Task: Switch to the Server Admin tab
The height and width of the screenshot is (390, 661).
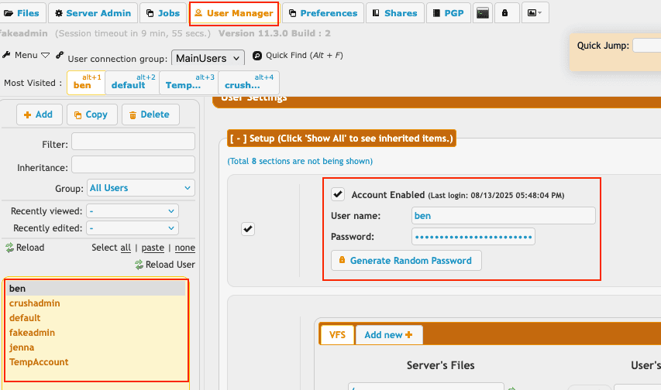Action: point(92,13)
